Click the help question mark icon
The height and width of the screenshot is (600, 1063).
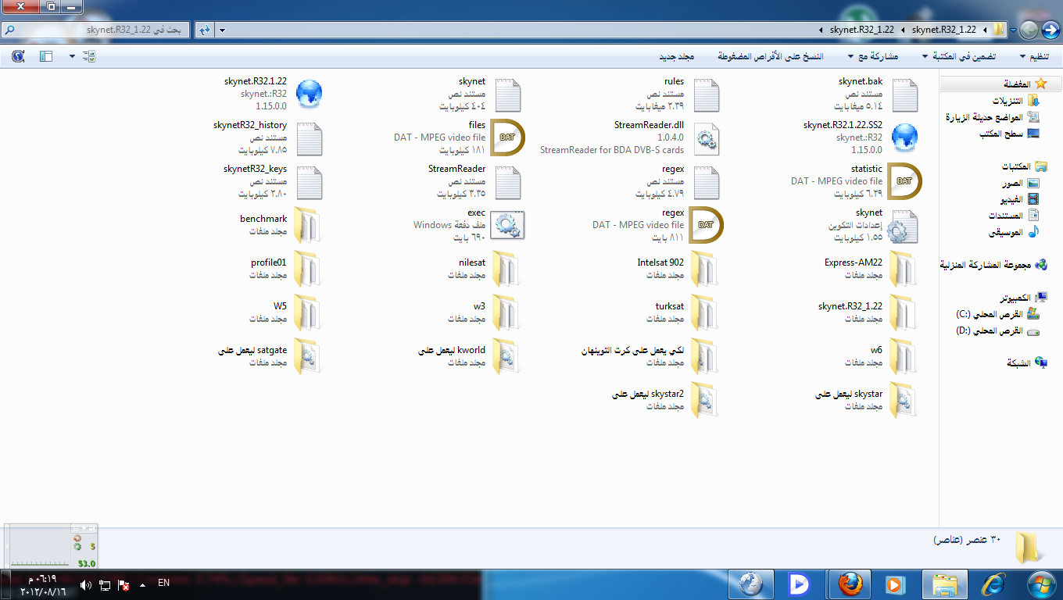pyautogui.click(x=18, y=57)
